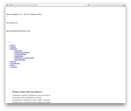This screenshot has width=131, height=111.
Task: Minimize the browser with yellow button
Action: (x=9, y=5)
